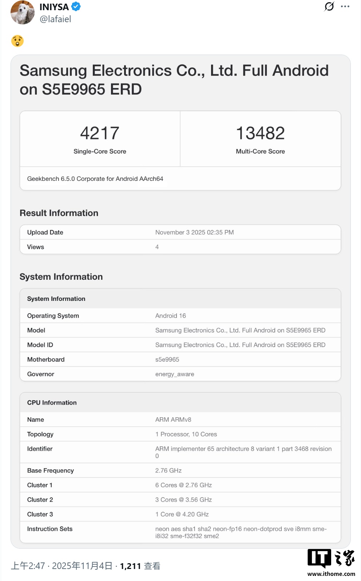
Task: Open the INIYSA display name link
Action: pos(54,7)
